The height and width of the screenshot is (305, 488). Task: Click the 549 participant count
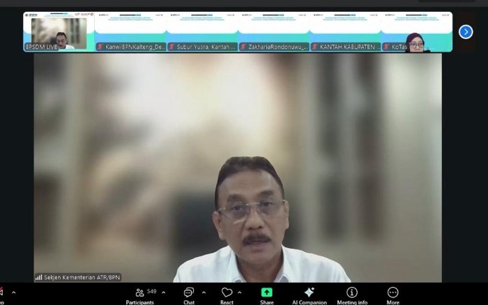(151, 291)
